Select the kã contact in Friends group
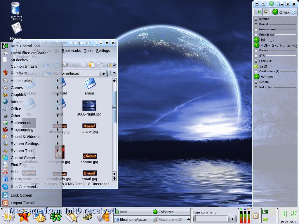This screenshot has height=224, width=299. [264, 40]
